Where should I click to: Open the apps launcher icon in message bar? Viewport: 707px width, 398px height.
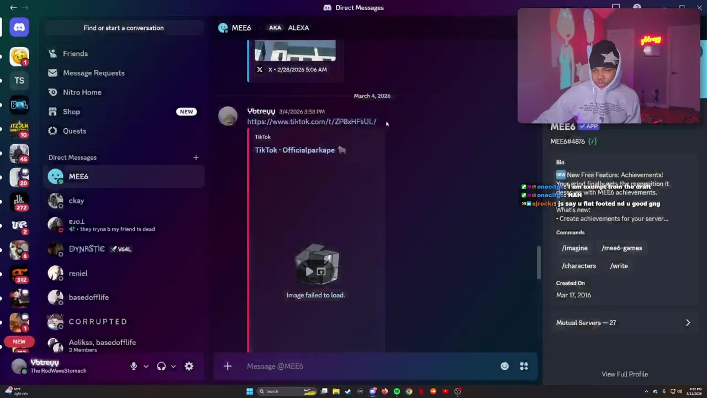click(524, 366)
